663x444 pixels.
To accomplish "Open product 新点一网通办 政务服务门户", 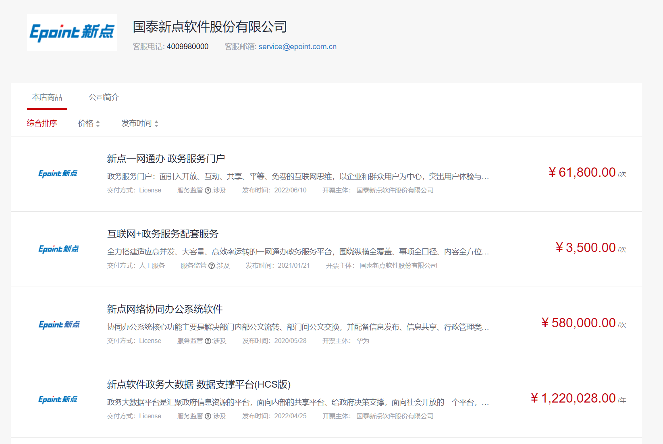I will pyautogui.click(x=166, y=159).
